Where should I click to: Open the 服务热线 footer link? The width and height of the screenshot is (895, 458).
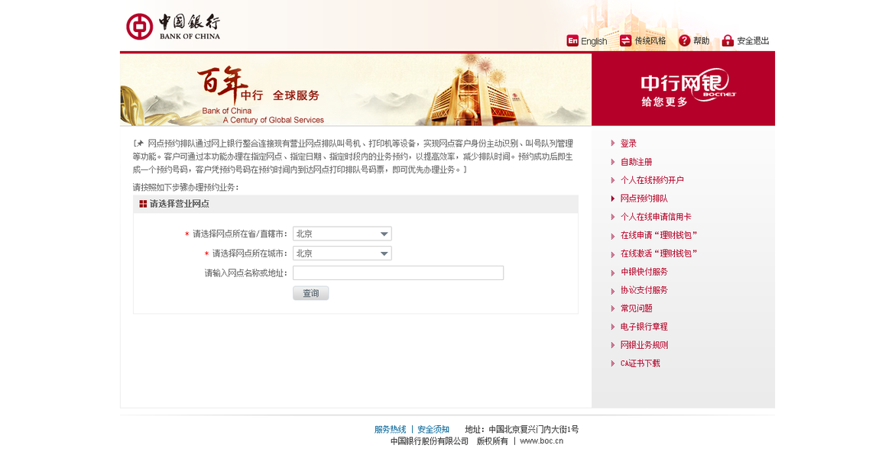(390, 430)
